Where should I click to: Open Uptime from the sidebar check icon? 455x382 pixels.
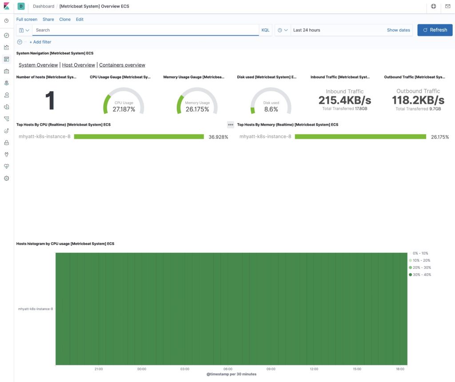coord(6,131)
